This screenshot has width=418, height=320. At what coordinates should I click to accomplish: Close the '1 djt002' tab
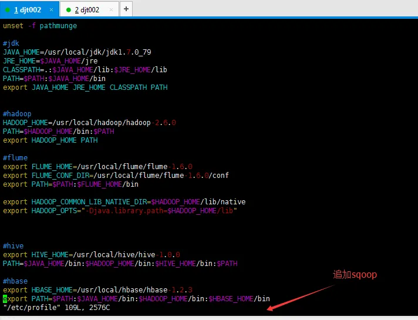click(51, 10)
